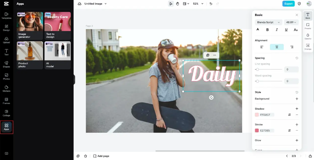Toggle Bold formatting
Screen dimensions: 314x160
tap(267, 29)
